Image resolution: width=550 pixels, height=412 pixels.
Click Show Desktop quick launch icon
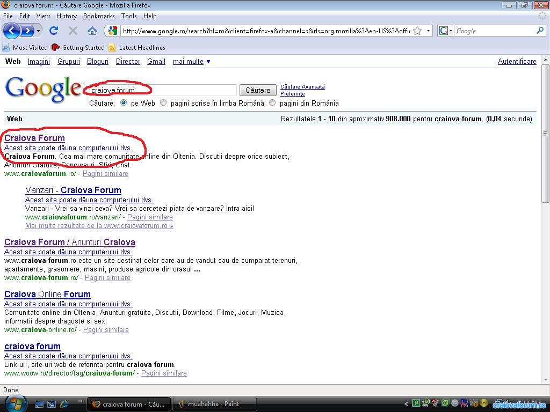point(39,404)
